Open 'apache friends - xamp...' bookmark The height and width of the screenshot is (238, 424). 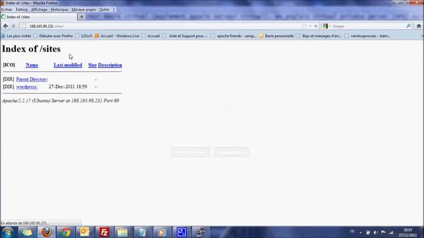tap(234, 36)
